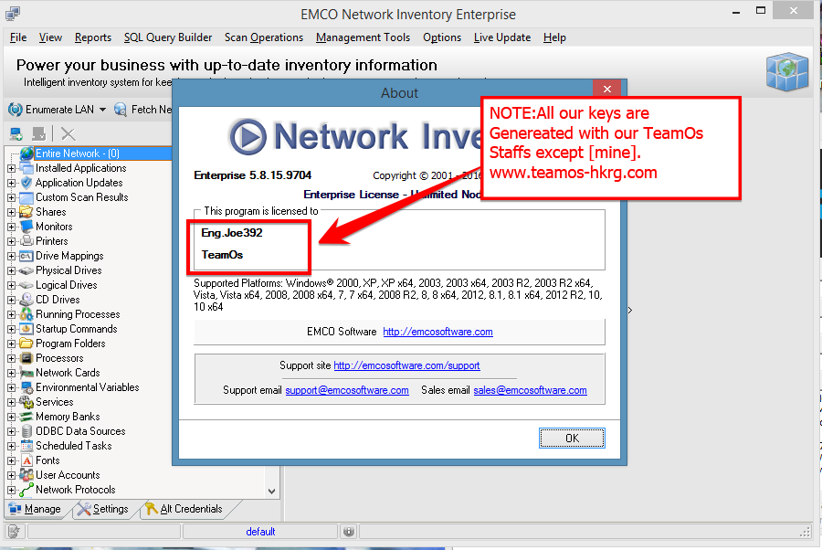Open the emcosoftware.com/support link
The height and width of the screenshot is (550, 822).
pos(406,365)
